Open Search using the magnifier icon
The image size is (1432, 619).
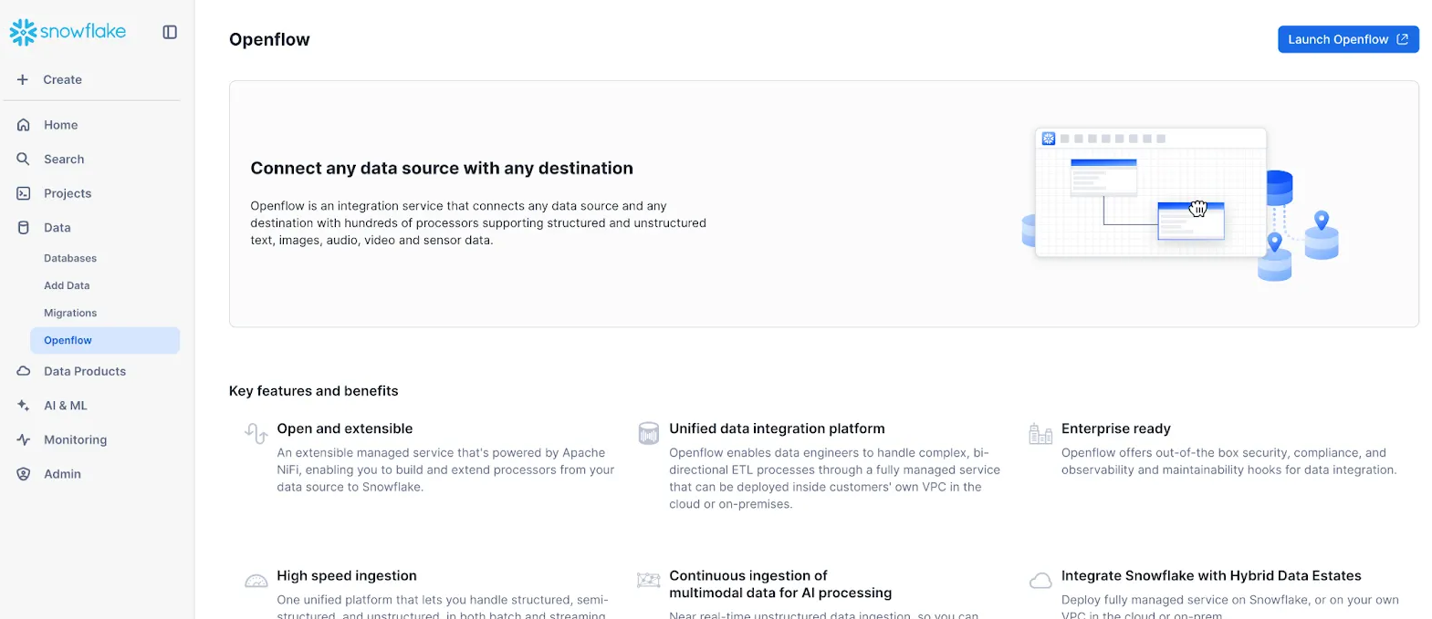point(24,159)
